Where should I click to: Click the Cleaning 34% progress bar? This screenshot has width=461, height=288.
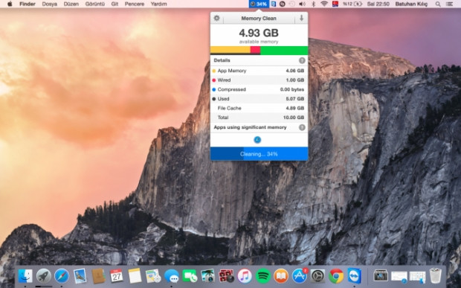259,154
